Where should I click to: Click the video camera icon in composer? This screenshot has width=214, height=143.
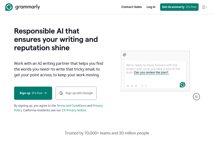142,86
